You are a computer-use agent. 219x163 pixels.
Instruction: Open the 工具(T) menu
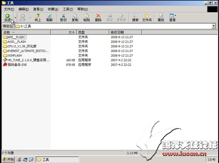68,9
